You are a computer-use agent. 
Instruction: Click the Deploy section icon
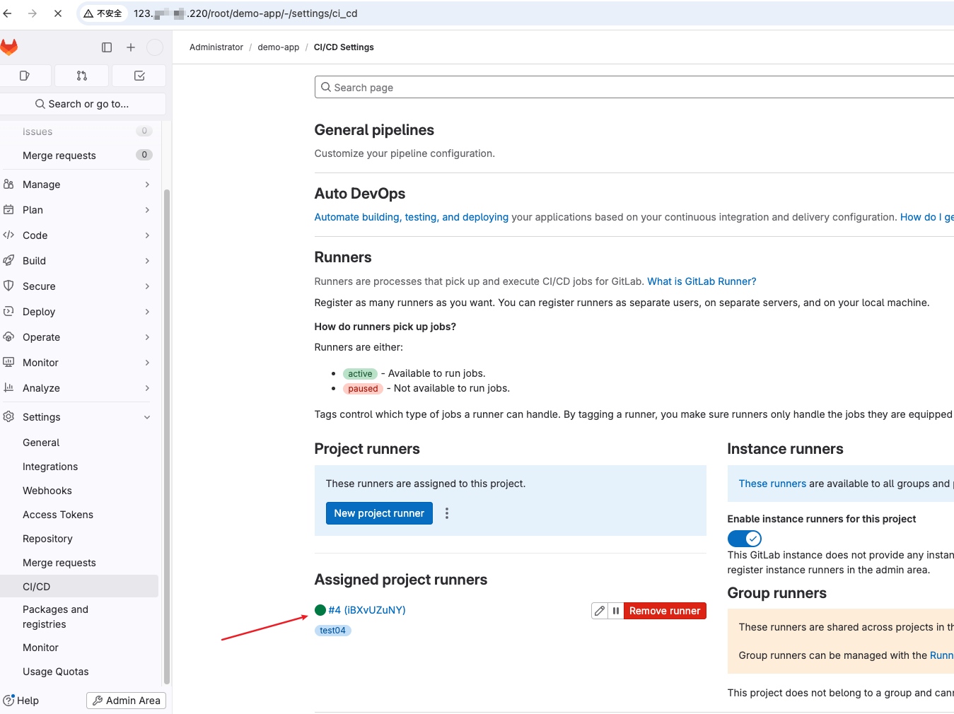[x=8, y=312]
